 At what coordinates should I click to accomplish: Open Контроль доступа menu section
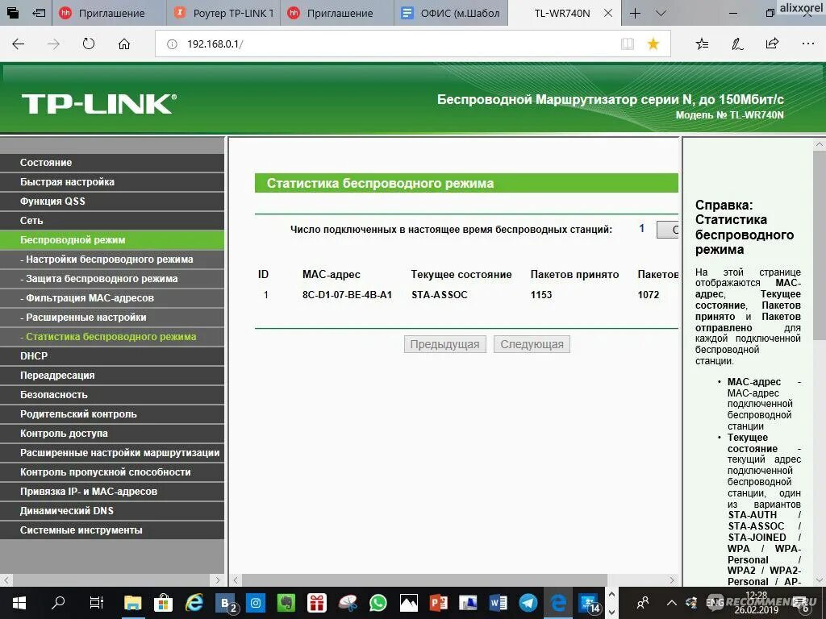tap(112, 434)
